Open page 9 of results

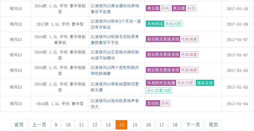(56, 125)
